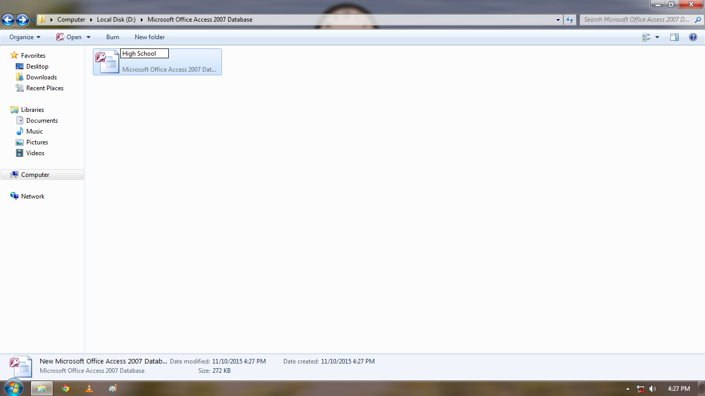The height and width of the screenshot is (396, 705).
Task: Expand the arrow after Computer in address bar
Action: (x=91, y=20)
